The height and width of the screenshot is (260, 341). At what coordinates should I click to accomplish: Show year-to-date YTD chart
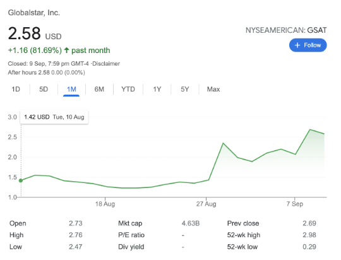[x=128, y=90]
